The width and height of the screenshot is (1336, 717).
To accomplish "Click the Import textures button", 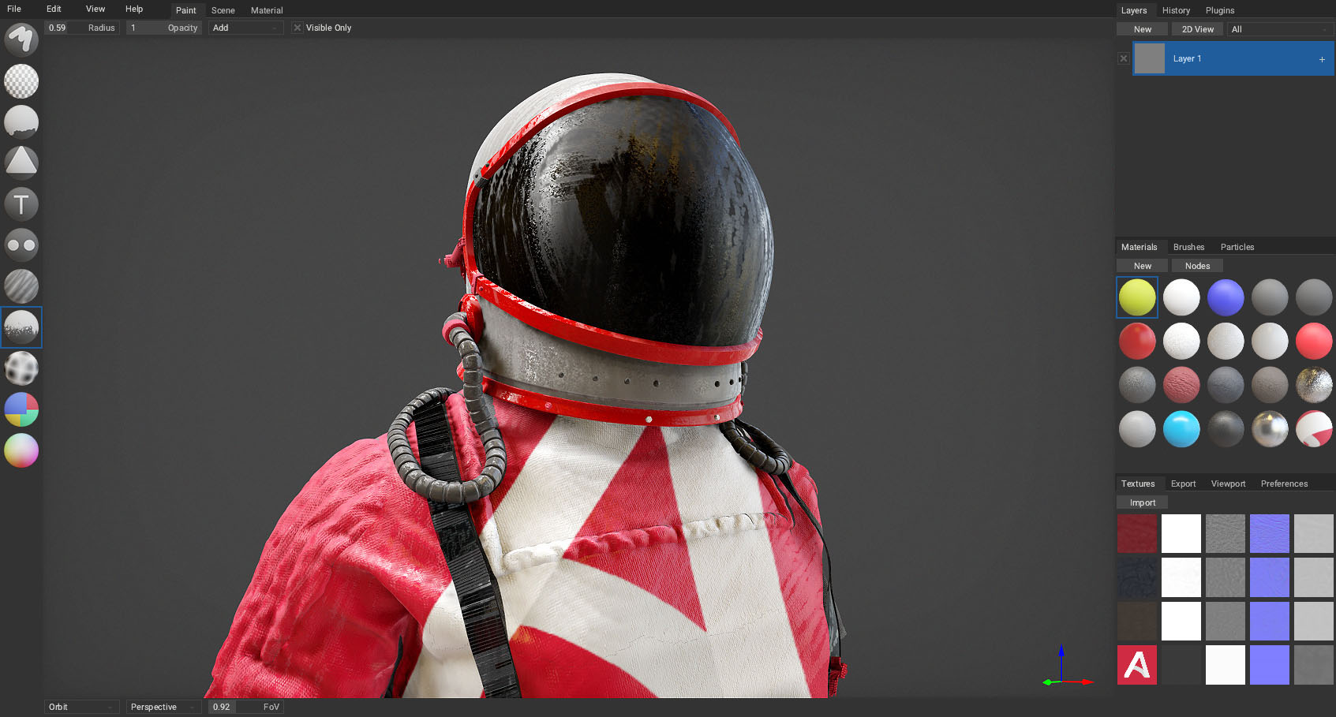I will pos(1142,502).
